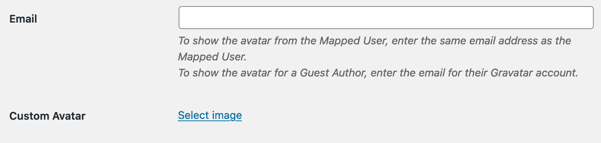This screenshot has width=601, height=143.
Task: Open the Select image link
Action: pyautogui.click(x=210, y=115)
